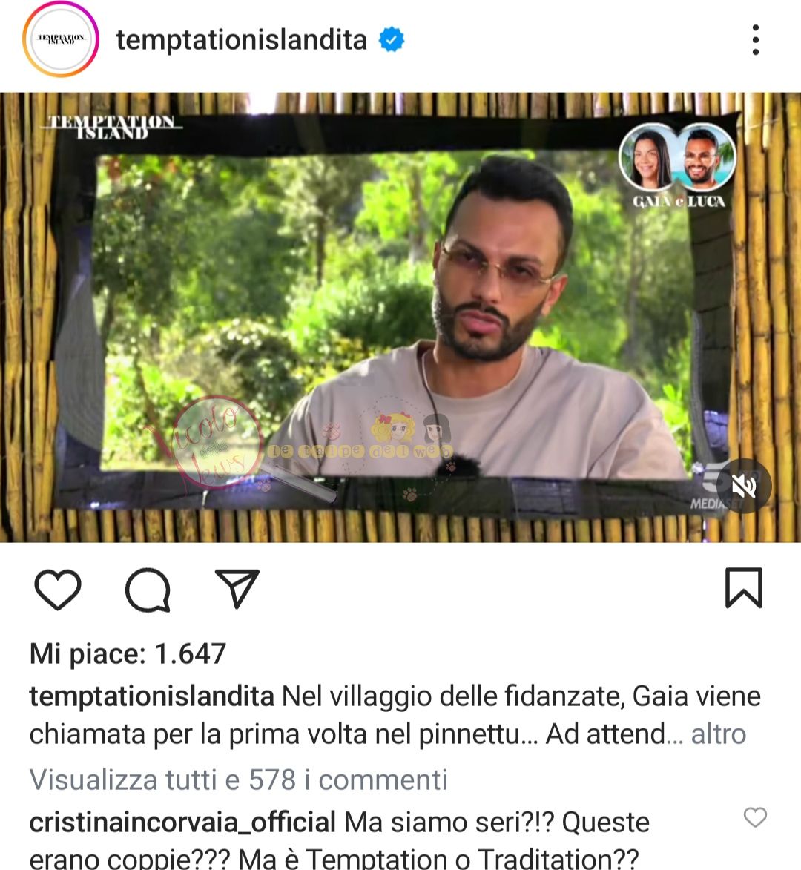Expand caption with "altro"
This screenshot has width=801, height=870.
coord(719,734)
